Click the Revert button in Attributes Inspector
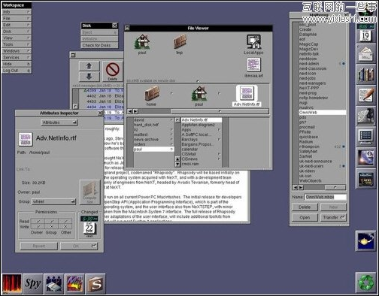Viewport: 379px width, 296px height. (x=39, y=246)
